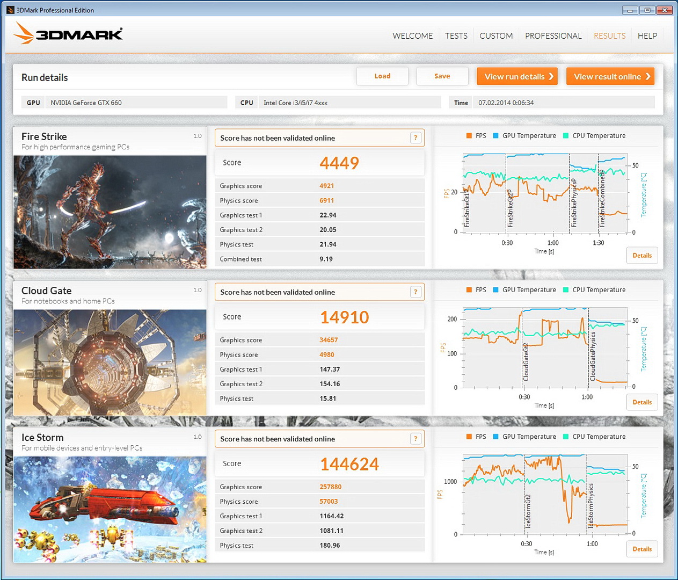The height and width of the screenshot is (580, 678).
Task: Click the Cloud Gate validation help icon
Action: tap(415, 292)
